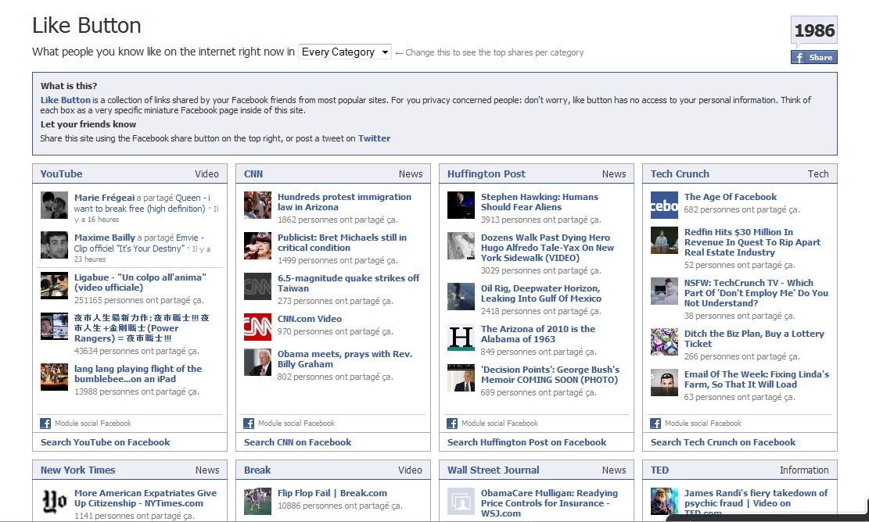
Task: Click the 1986 share count box
Action: tap(813, 30)
